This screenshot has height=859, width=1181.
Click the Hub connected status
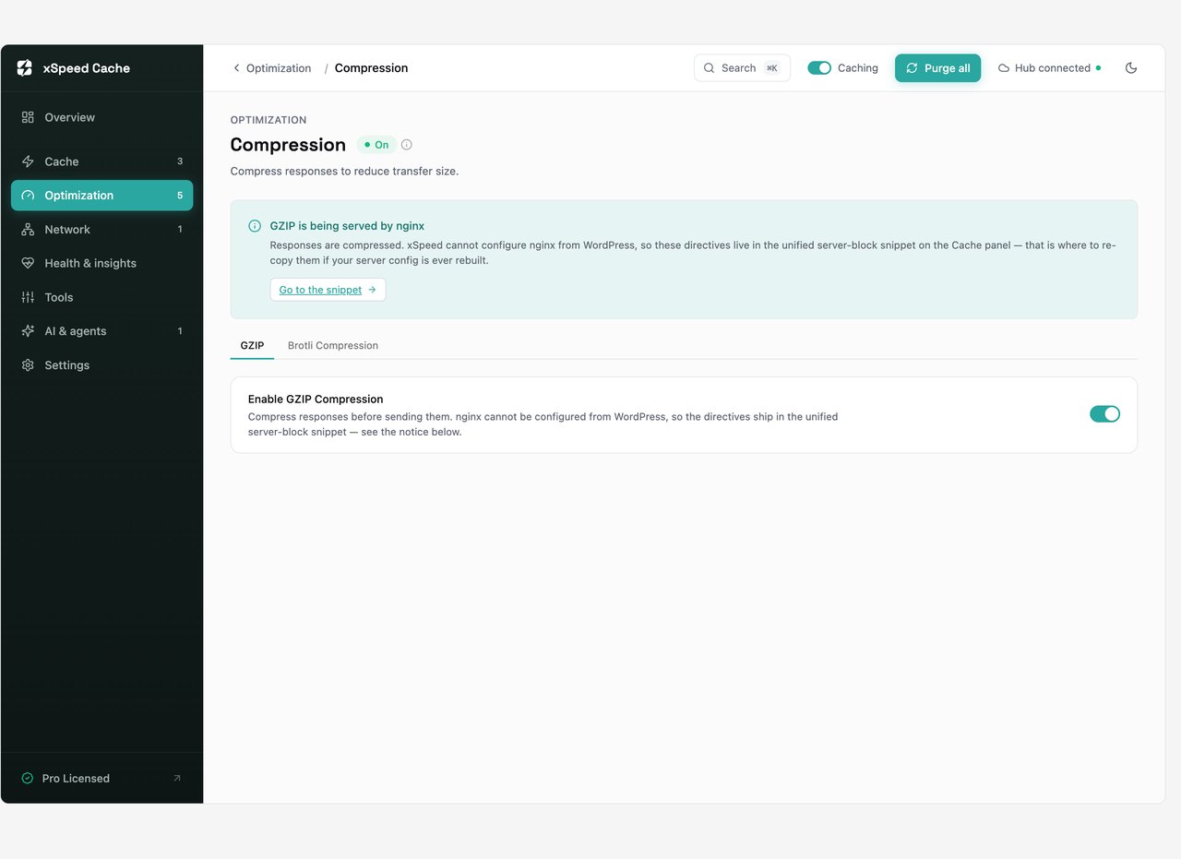(x=1049, y=68)
